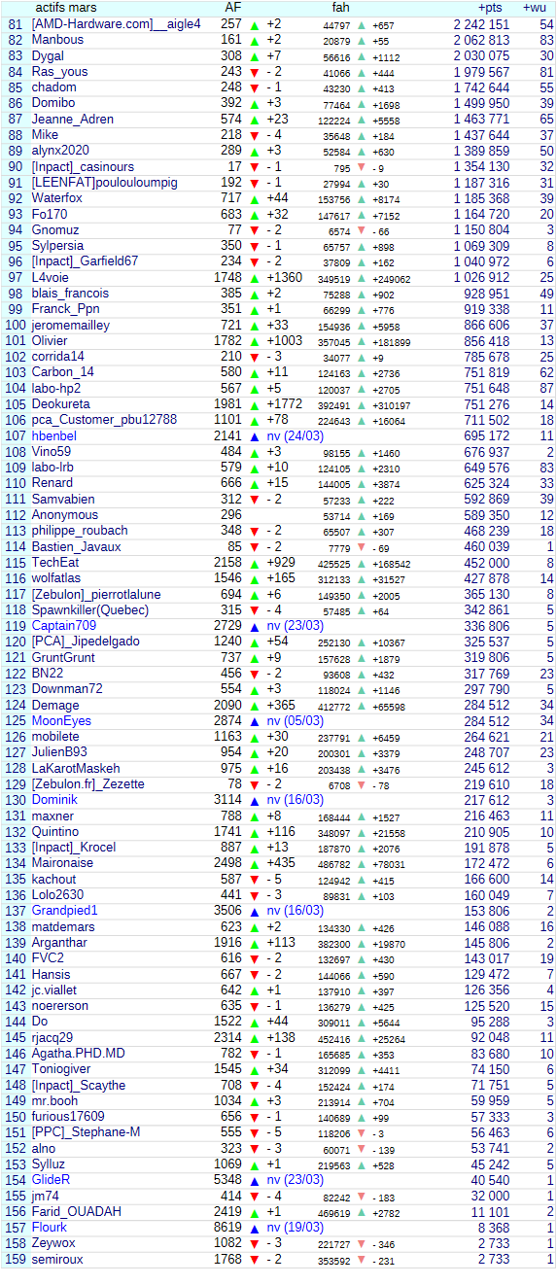
Task: Click blue triangle icon in Flourk row
Action: (x=255, y=1229)
